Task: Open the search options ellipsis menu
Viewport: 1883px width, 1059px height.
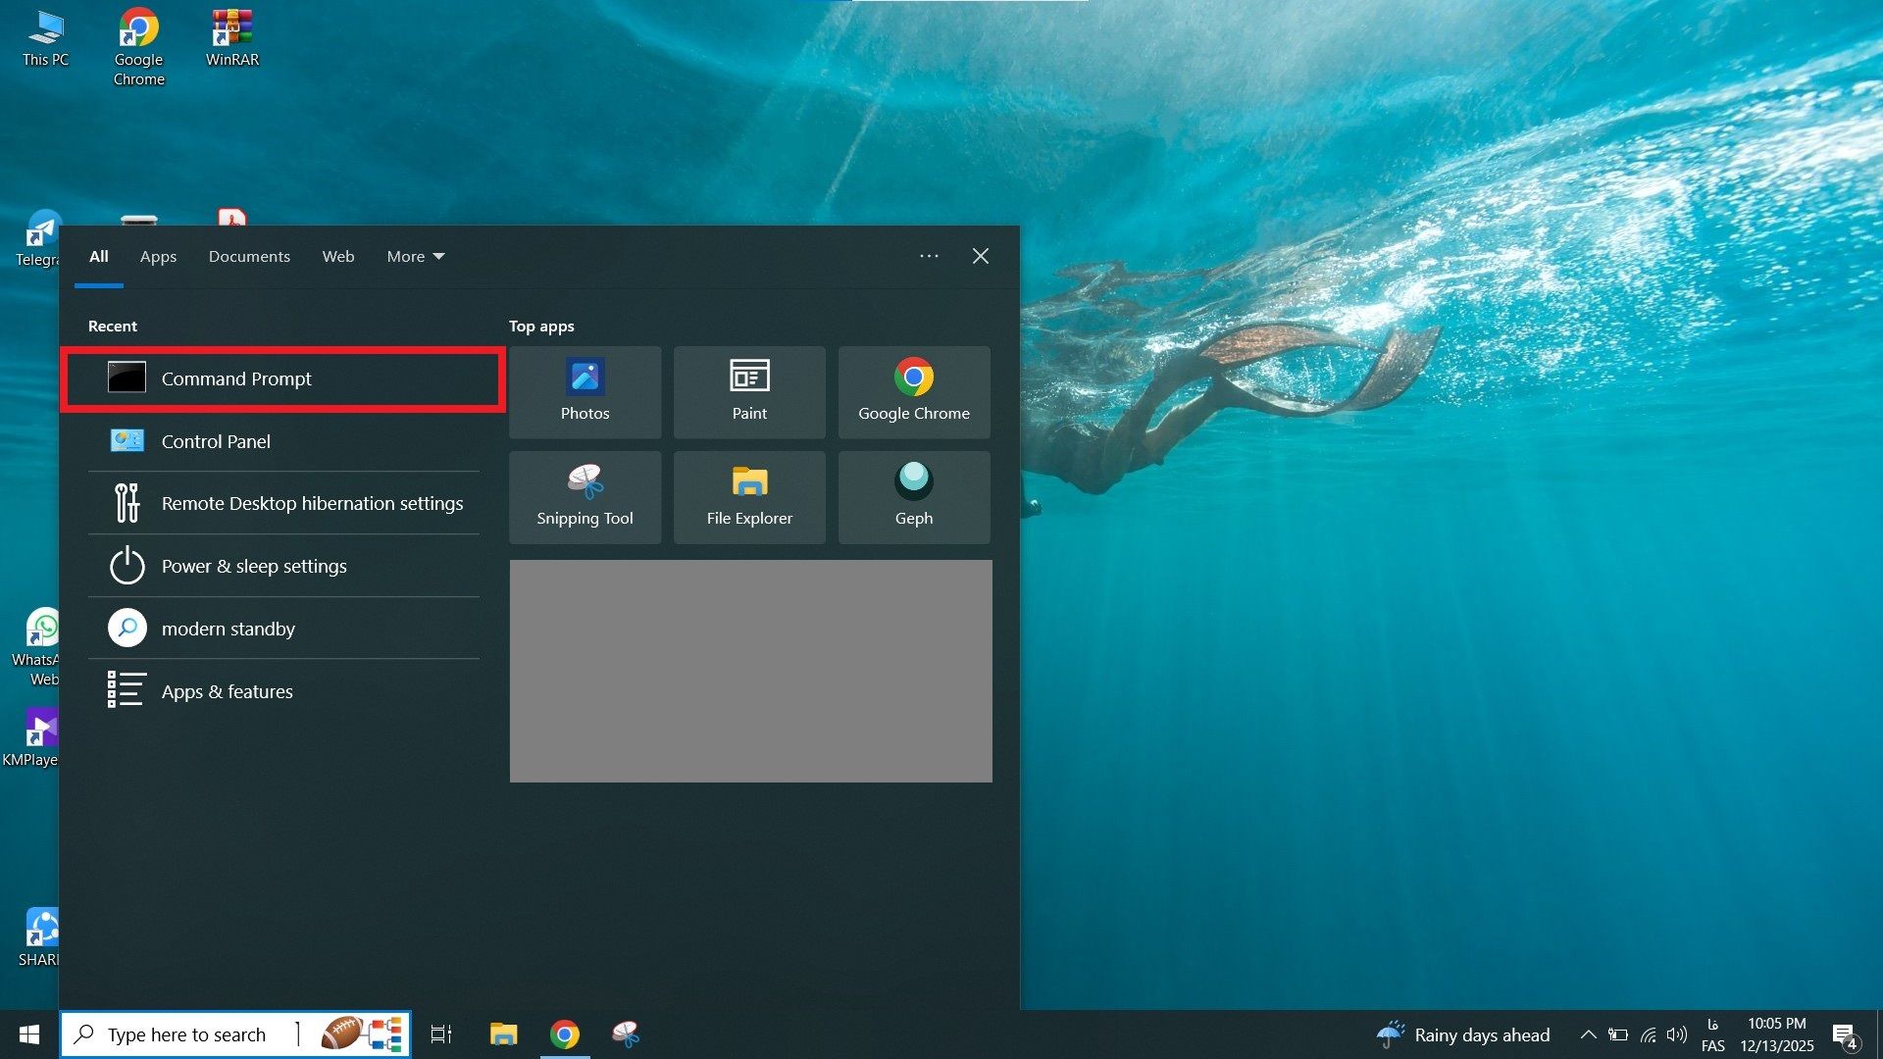Action: 929,256
